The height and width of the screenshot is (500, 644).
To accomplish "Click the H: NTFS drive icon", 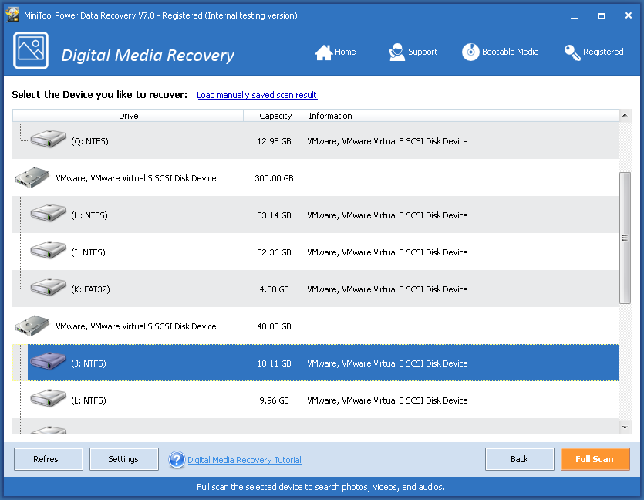I will [x=48, y=213].
